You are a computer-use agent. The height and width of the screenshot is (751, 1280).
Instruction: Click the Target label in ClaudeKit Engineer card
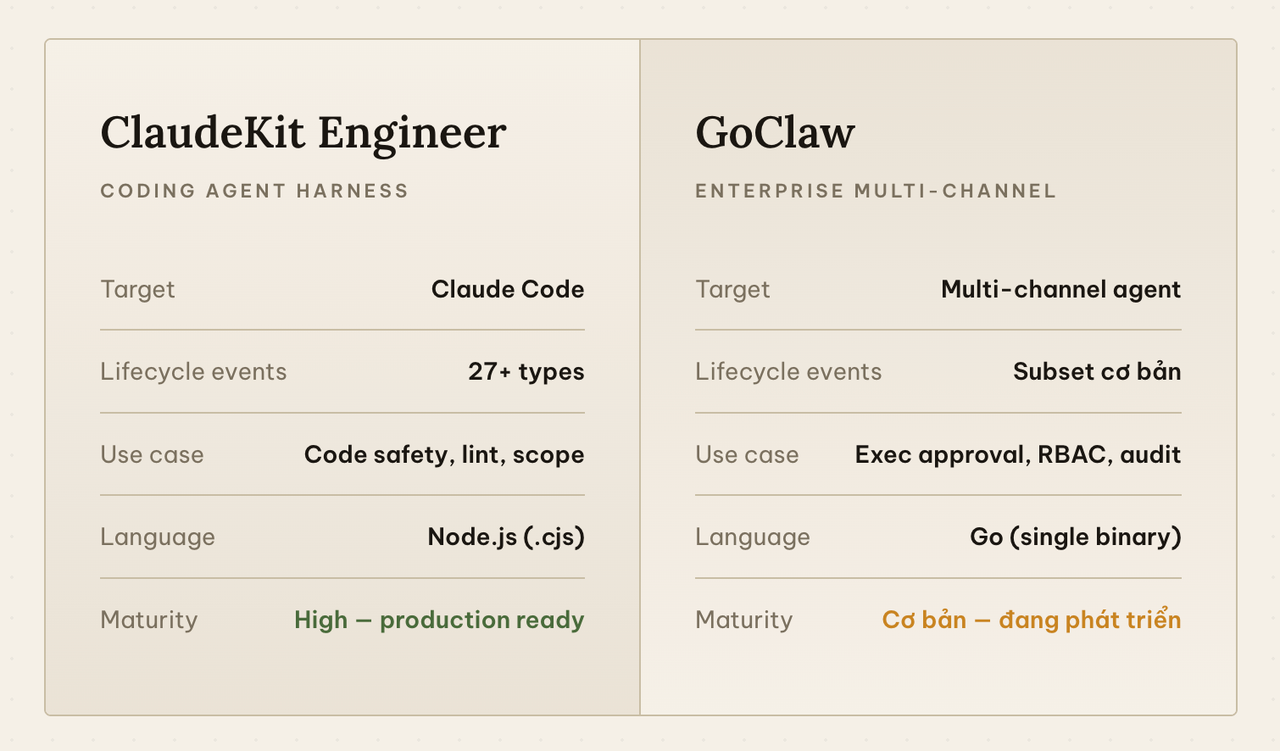(x=137, y=289)
